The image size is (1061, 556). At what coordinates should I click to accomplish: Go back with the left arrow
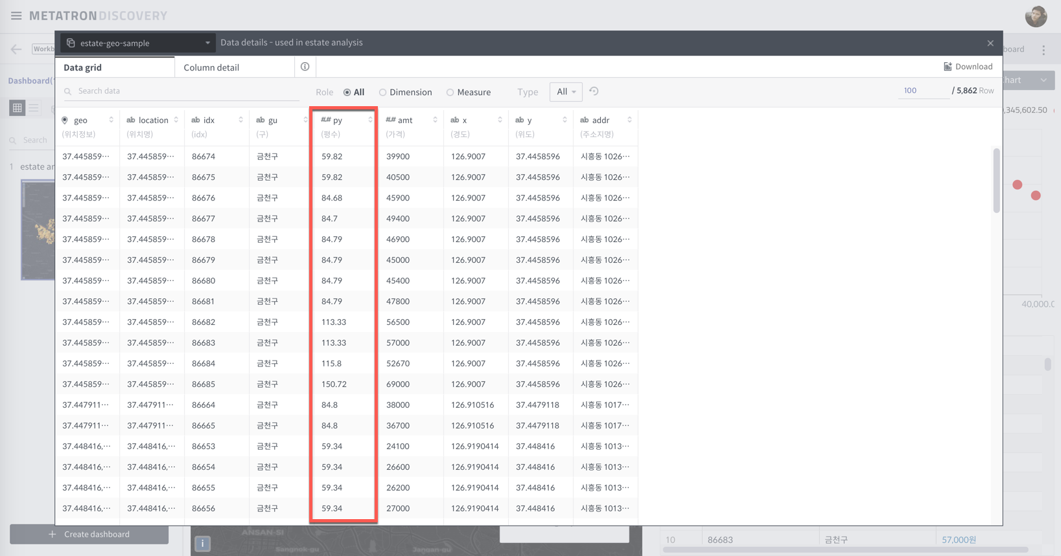[16, 49]
